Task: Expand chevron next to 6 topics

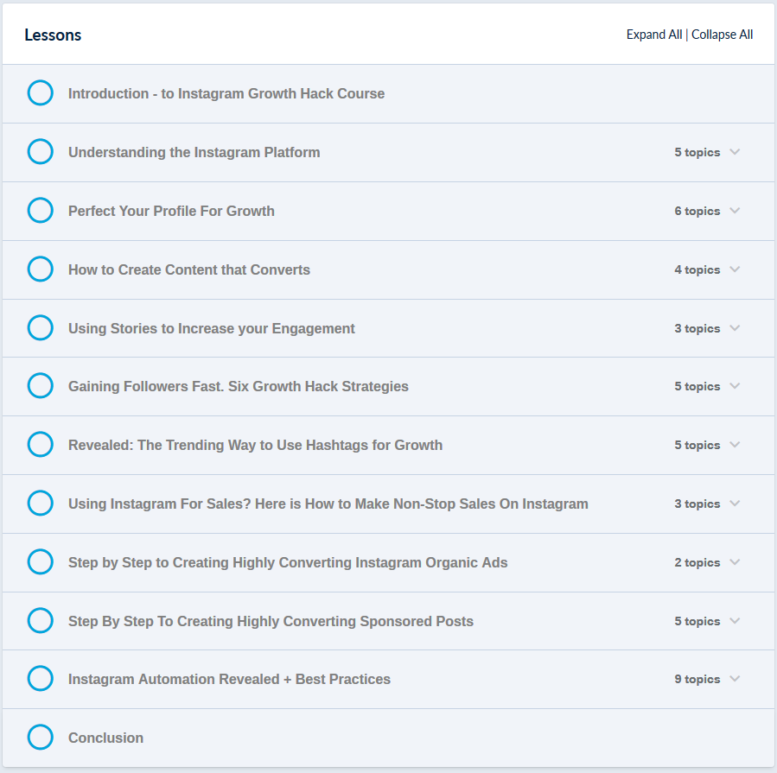Action: pyautogui.click(x=735, y=211)
